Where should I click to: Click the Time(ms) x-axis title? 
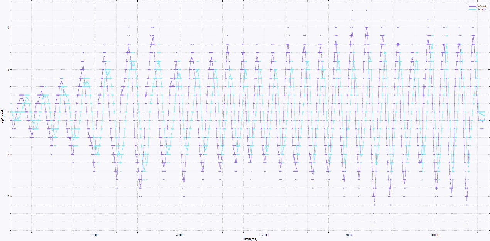coord(250,239)
